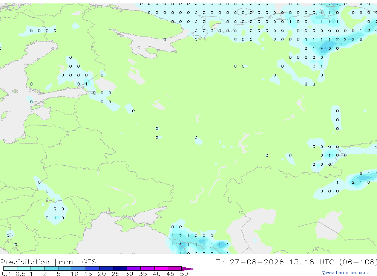Image resolution: width=377 pixels, height=276 pixels.
Task: Click the 0.5–1 mm legend color box
Action: coord(24,268)
